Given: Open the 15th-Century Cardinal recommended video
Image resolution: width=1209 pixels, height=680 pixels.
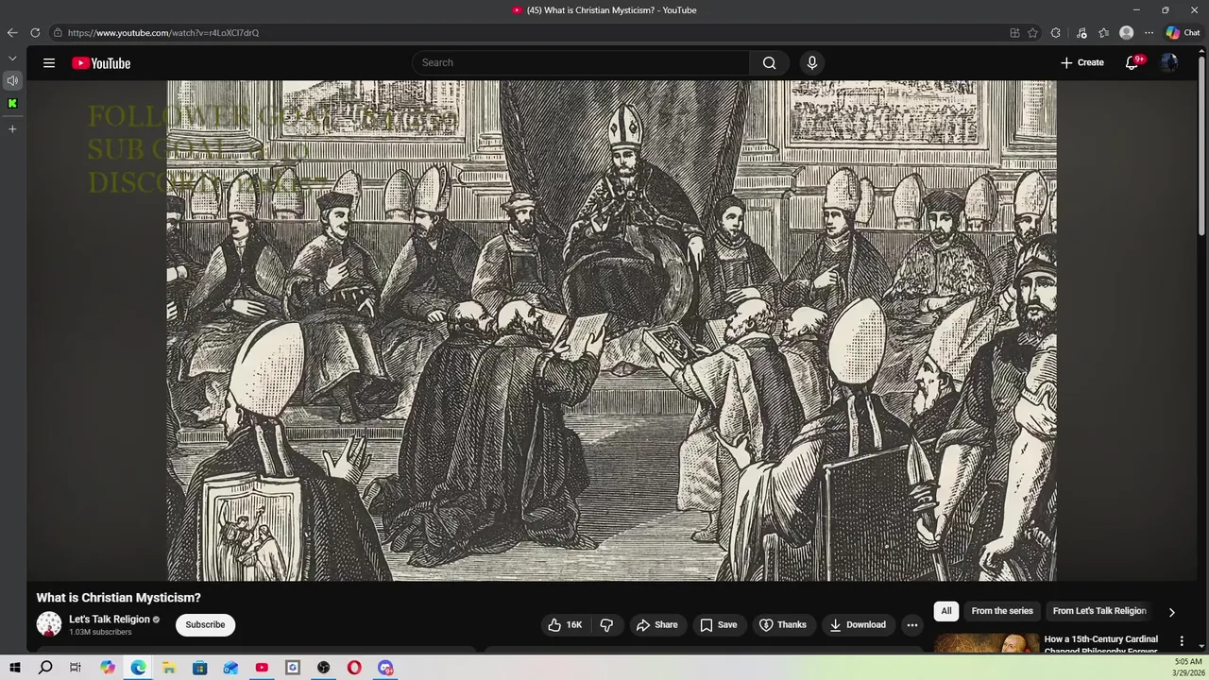Looking at the screenshot, I should click(x=1100, y=644).
